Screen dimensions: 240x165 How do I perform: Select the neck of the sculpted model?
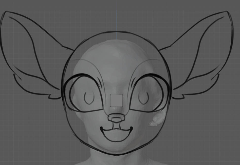click(117, 159)
